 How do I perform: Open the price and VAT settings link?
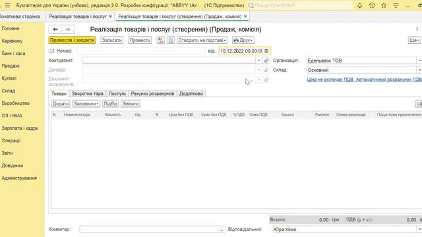point(365,80)
